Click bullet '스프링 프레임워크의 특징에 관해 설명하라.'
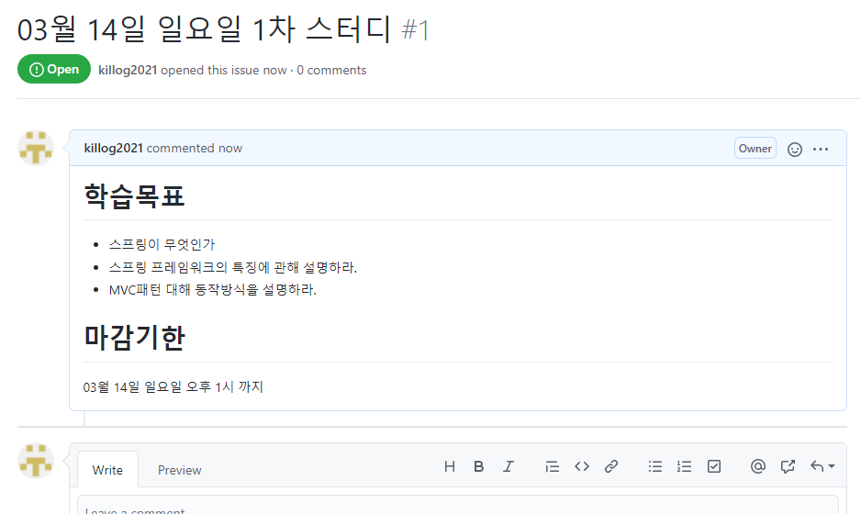The width and height of the screenshot is (861, 514). tap(233, 267)
